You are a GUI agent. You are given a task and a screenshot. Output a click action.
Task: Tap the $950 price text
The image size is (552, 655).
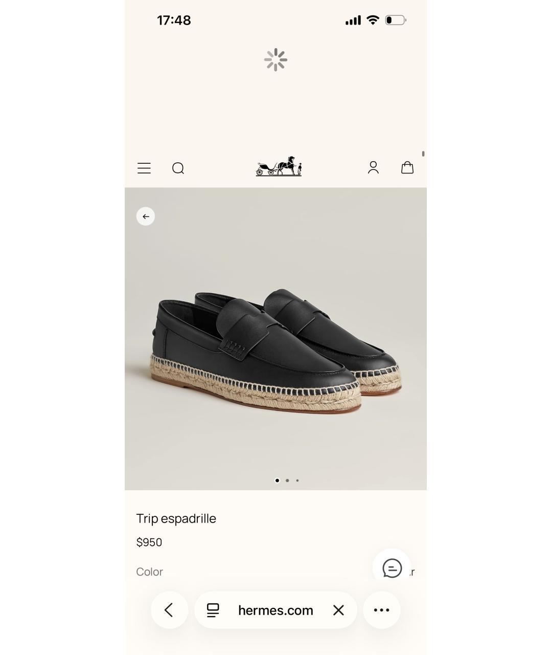pyautogui.click(x=149, y=542)
